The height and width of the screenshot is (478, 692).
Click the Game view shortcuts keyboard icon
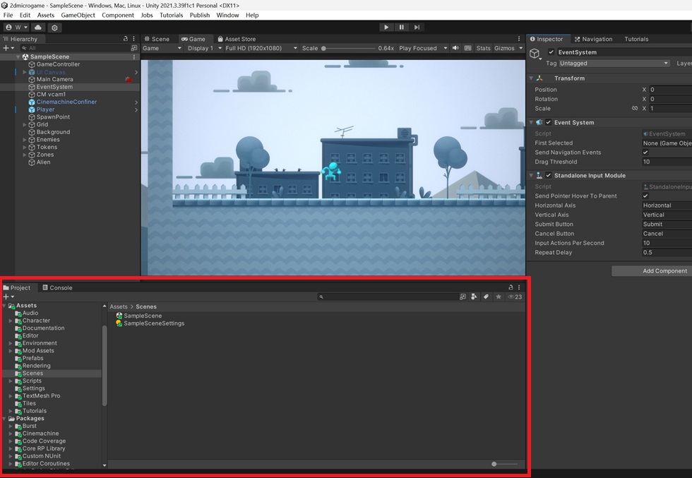[x=467, y=48]
